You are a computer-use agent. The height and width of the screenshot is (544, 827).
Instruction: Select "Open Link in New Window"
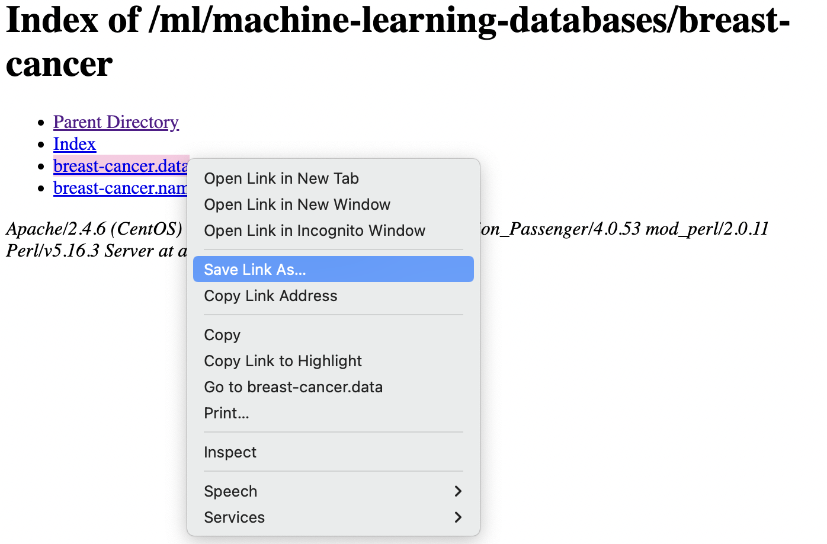297,204
